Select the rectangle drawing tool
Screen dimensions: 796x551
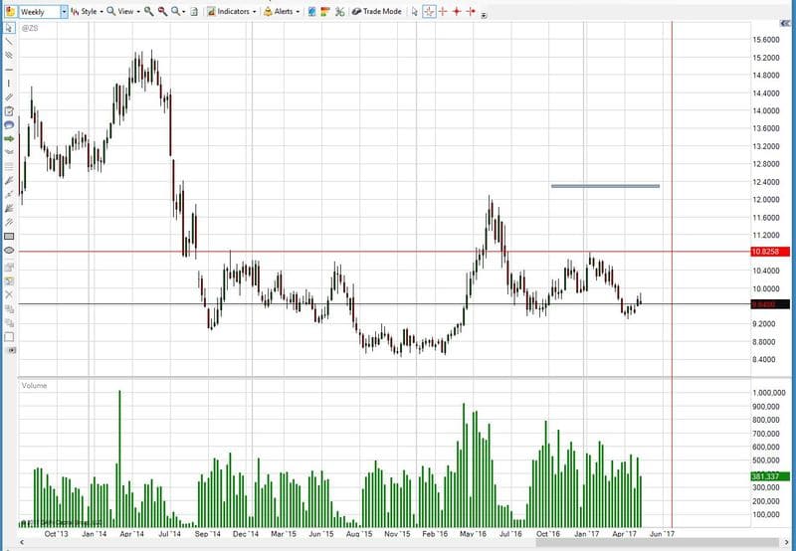[9, 237]
